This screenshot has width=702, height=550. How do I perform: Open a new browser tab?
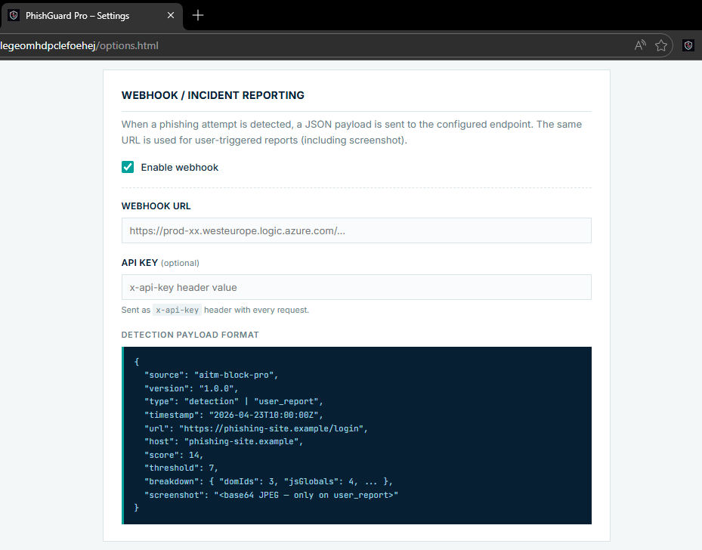point(198,15)
